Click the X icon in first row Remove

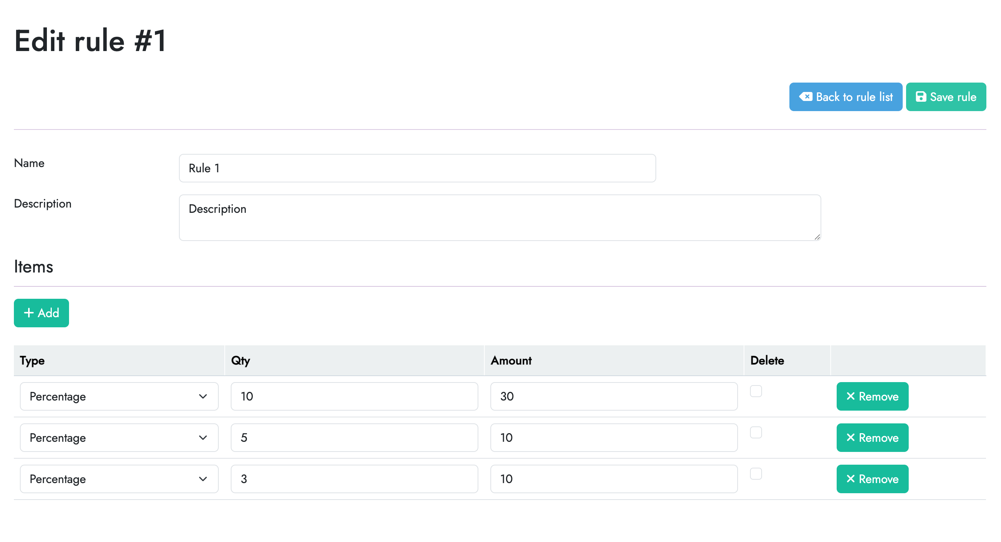[x=850, y=396]
